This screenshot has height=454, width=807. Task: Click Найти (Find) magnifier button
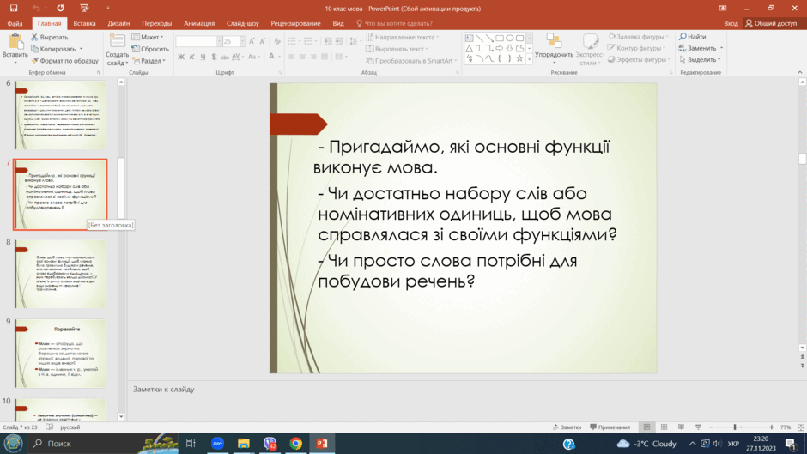692,37
